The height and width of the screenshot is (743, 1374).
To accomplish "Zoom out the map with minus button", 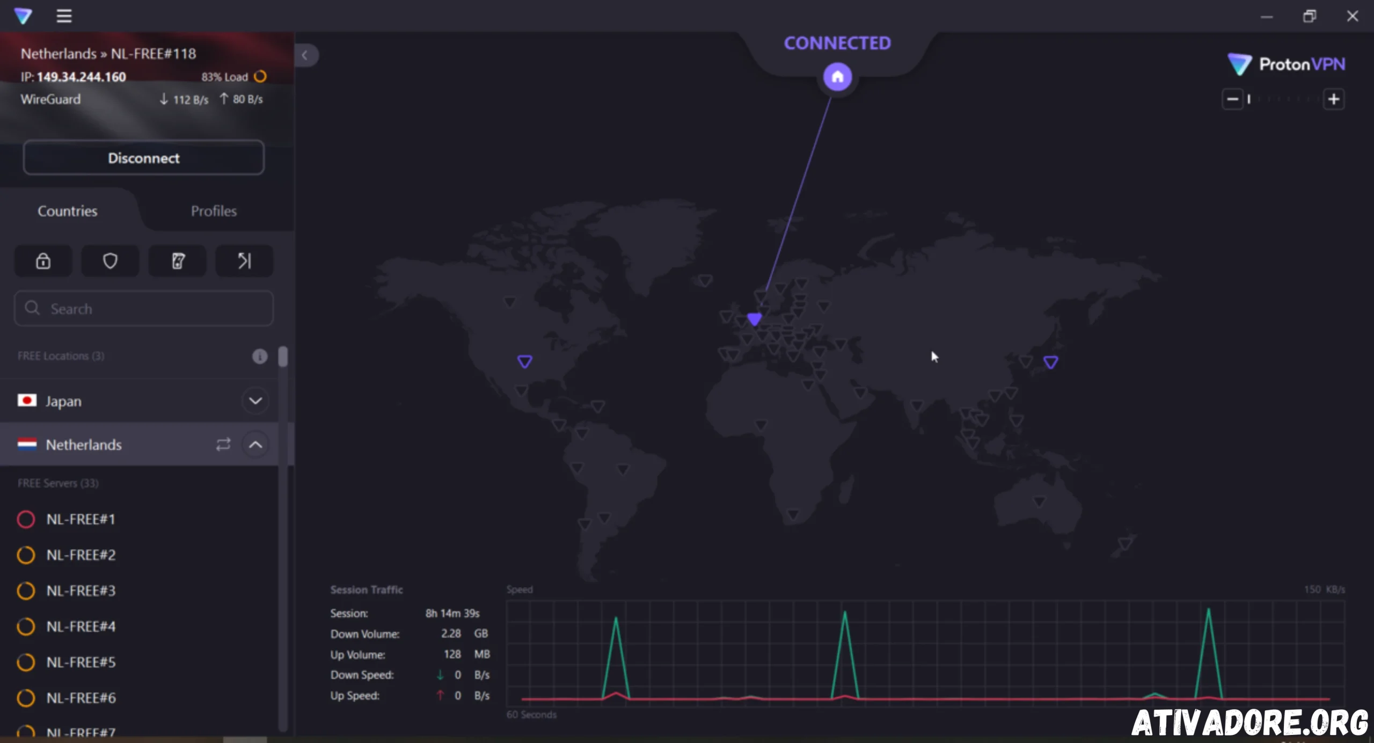I will point(1232,99).
